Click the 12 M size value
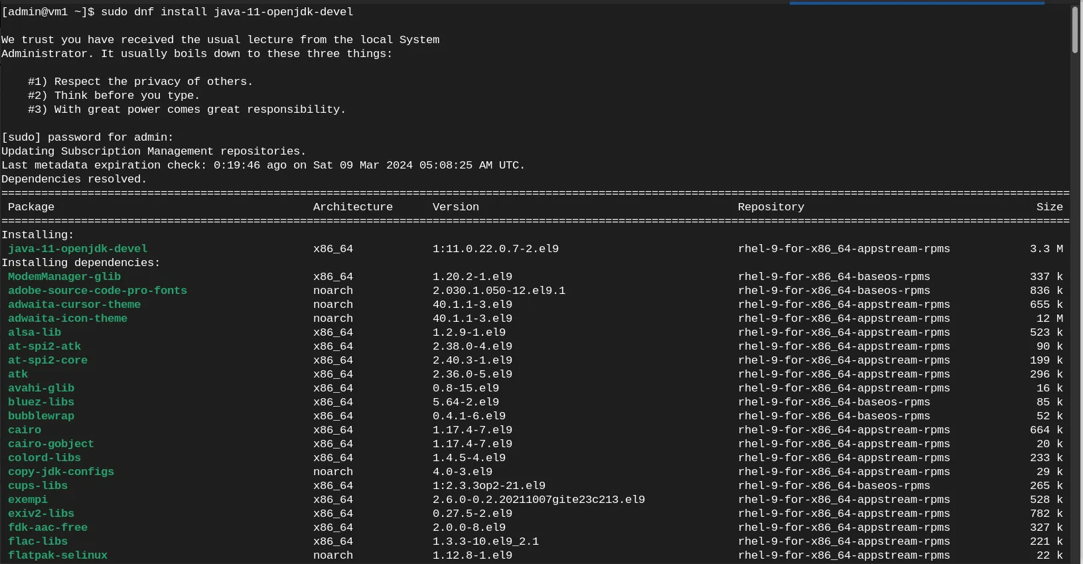This screenshot has width=1083, height=564. coord(1050,318)
